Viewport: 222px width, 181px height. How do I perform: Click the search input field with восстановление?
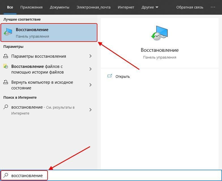[x=111, y=175]
